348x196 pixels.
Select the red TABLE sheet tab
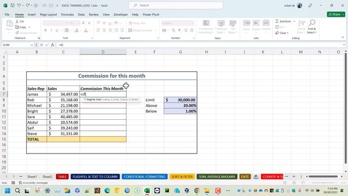62,176
